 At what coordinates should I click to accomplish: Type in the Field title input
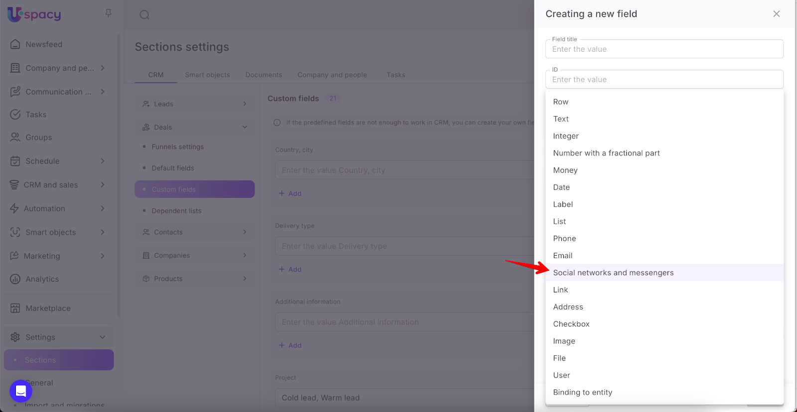click(664, 49)
